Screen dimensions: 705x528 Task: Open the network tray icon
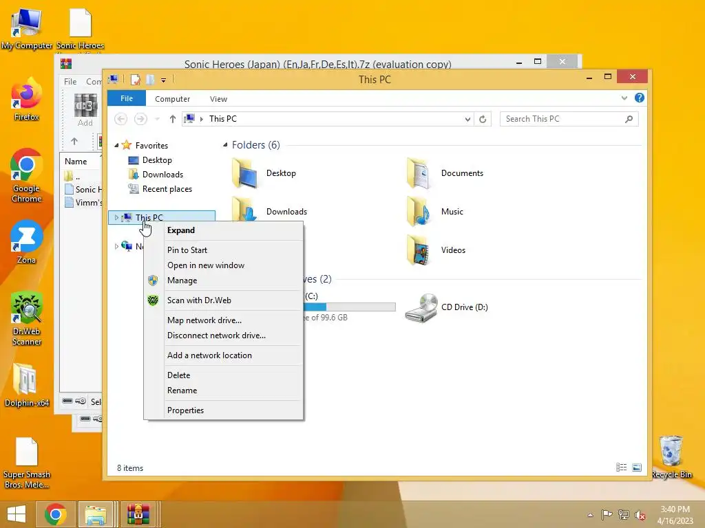(624, 514)
